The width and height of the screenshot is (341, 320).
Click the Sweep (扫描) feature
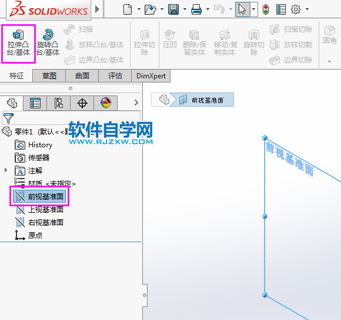pyautogui.click(x=79, y=29)
